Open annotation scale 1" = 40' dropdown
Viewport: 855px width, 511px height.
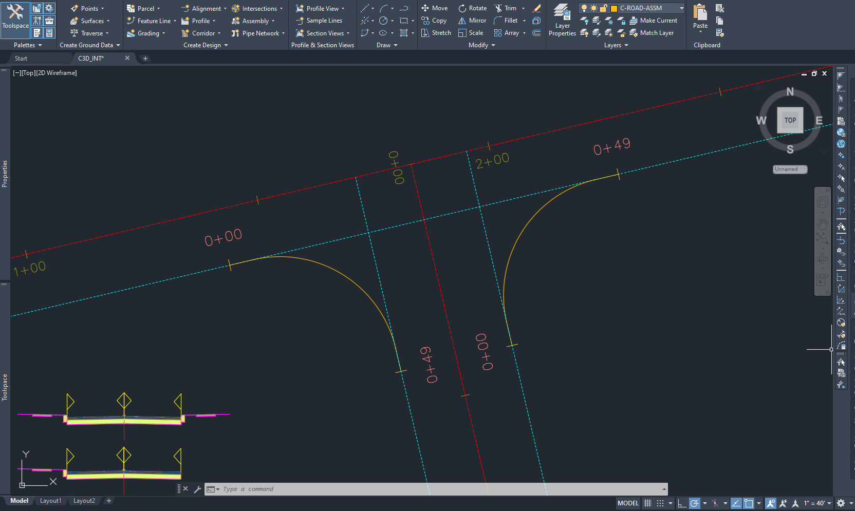tap(818, 503)
